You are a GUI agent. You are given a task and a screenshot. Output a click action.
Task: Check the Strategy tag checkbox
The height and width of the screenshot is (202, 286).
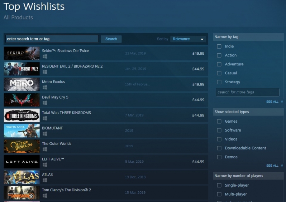219,82
